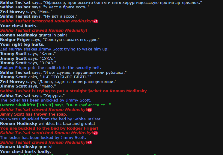
Task: Select the 'Your chest hurts.' message
Action: [x=19, y=26]
